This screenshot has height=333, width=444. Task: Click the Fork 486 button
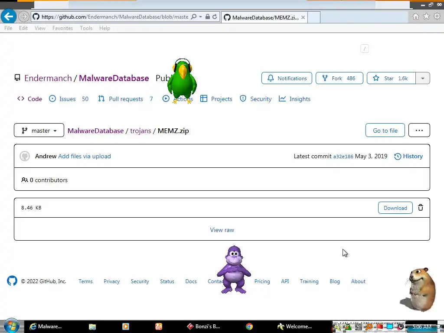[339, 78]
